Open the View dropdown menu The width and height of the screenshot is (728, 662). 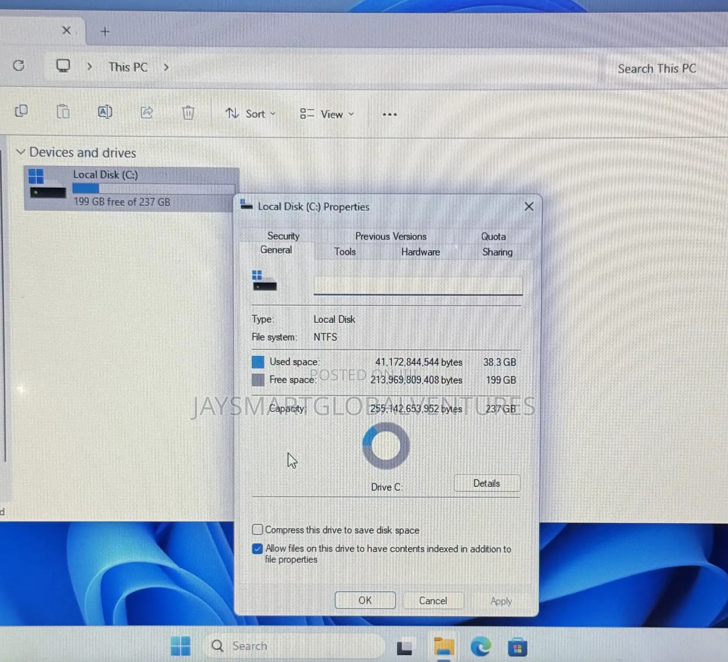point(327,114)
